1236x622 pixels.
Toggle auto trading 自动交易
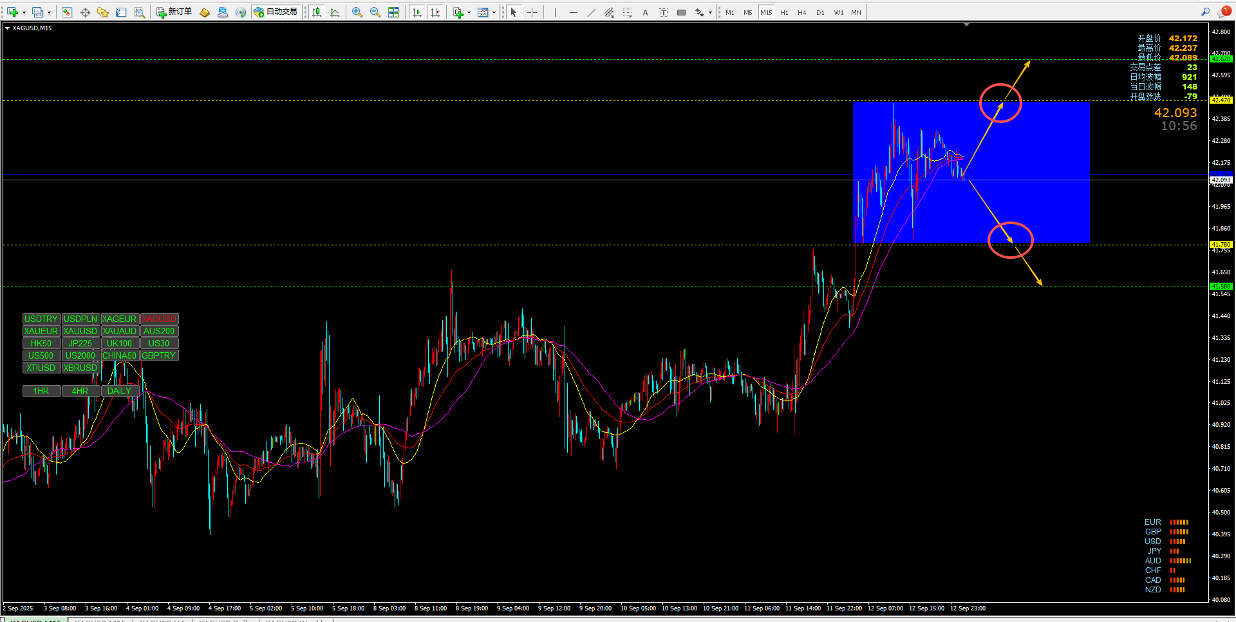(x=276, y=12)
